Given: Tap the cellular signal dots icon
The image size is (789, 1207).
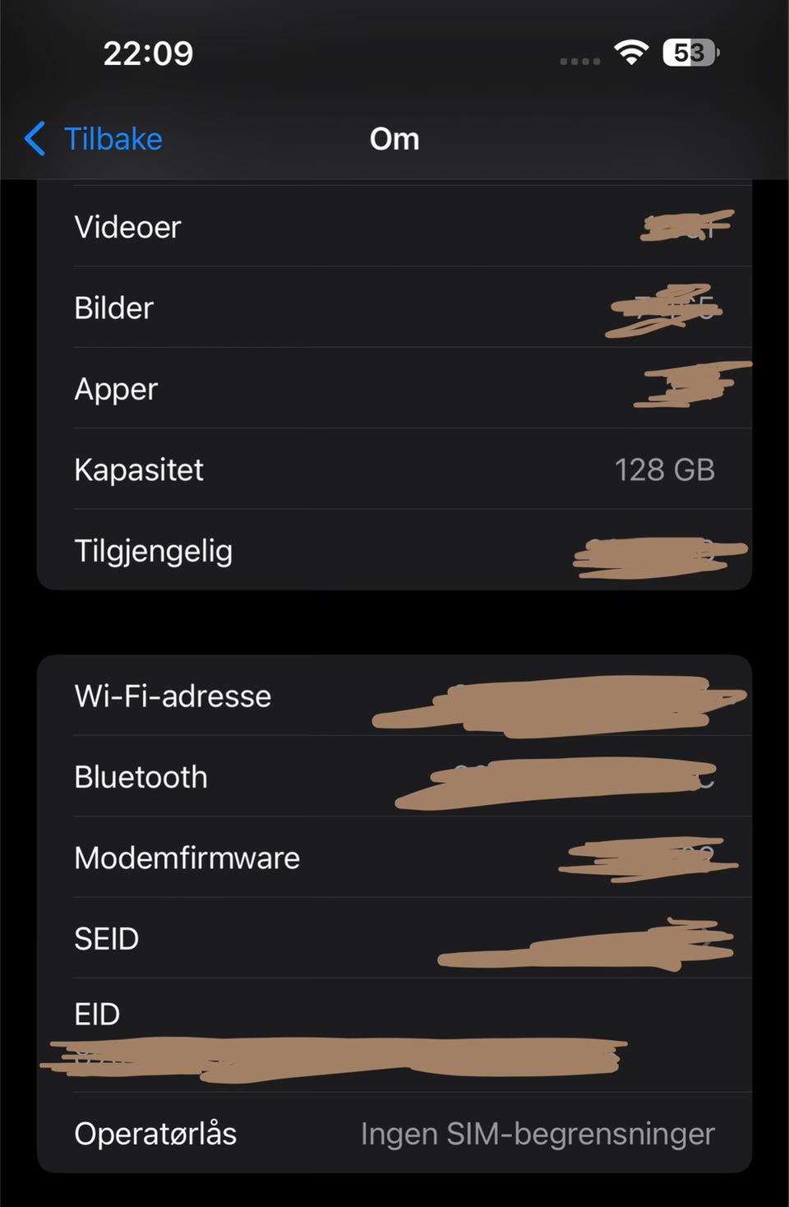Looking at the screenshot, I should 579,61.
